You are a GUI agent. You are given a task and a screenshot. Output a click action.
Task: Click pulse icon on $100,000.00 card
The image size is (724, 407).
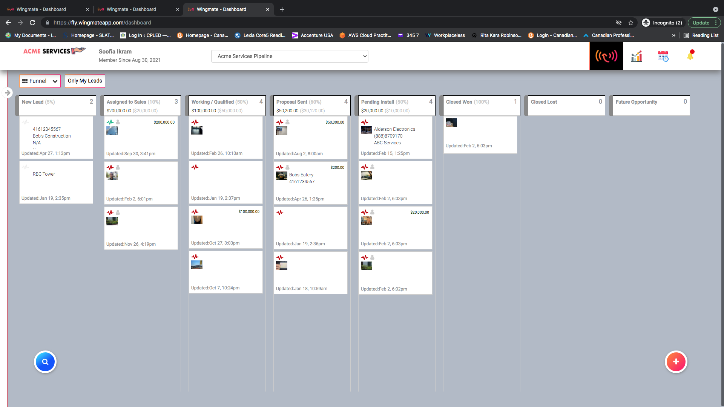[x=195, y=212]
